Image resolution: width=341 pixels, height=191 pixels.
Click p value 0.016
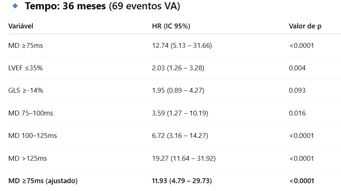[x=297, y=113]
